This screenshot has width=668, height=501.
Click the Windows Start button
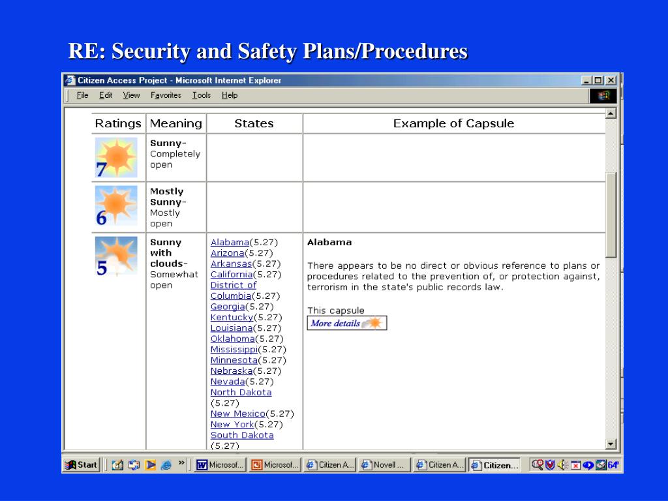tap(81, 464)
